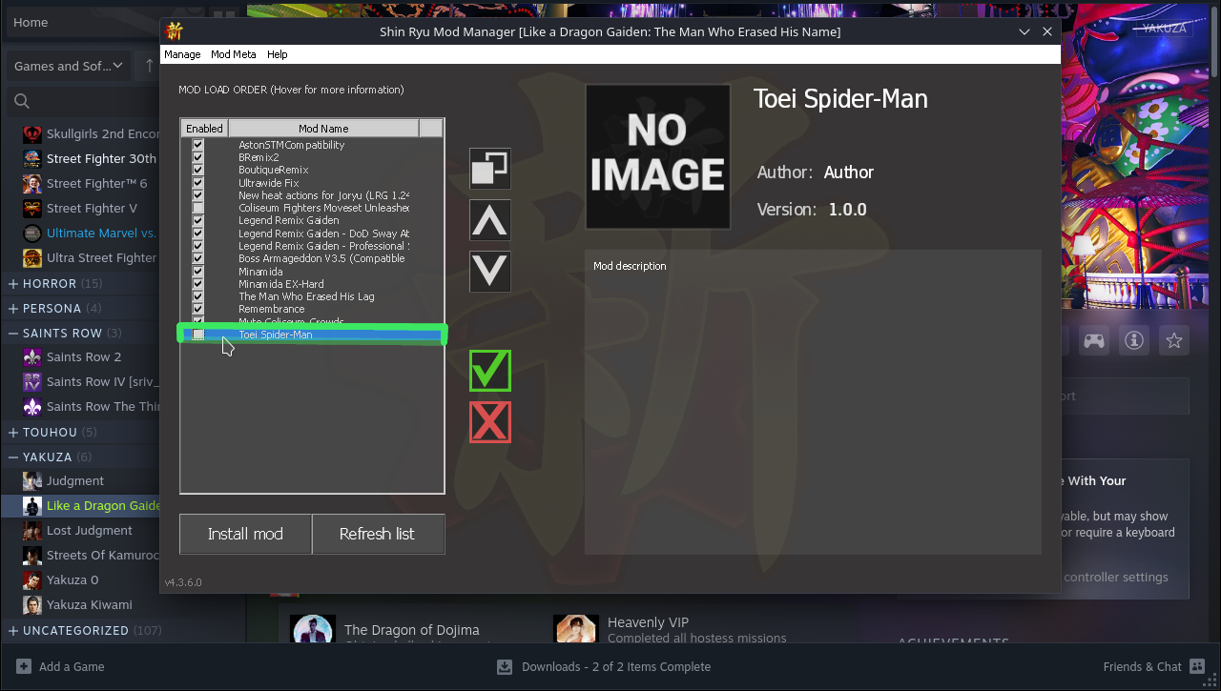1221x691 pixels.
Task: Click the red X button
Action: click(490, 422)
